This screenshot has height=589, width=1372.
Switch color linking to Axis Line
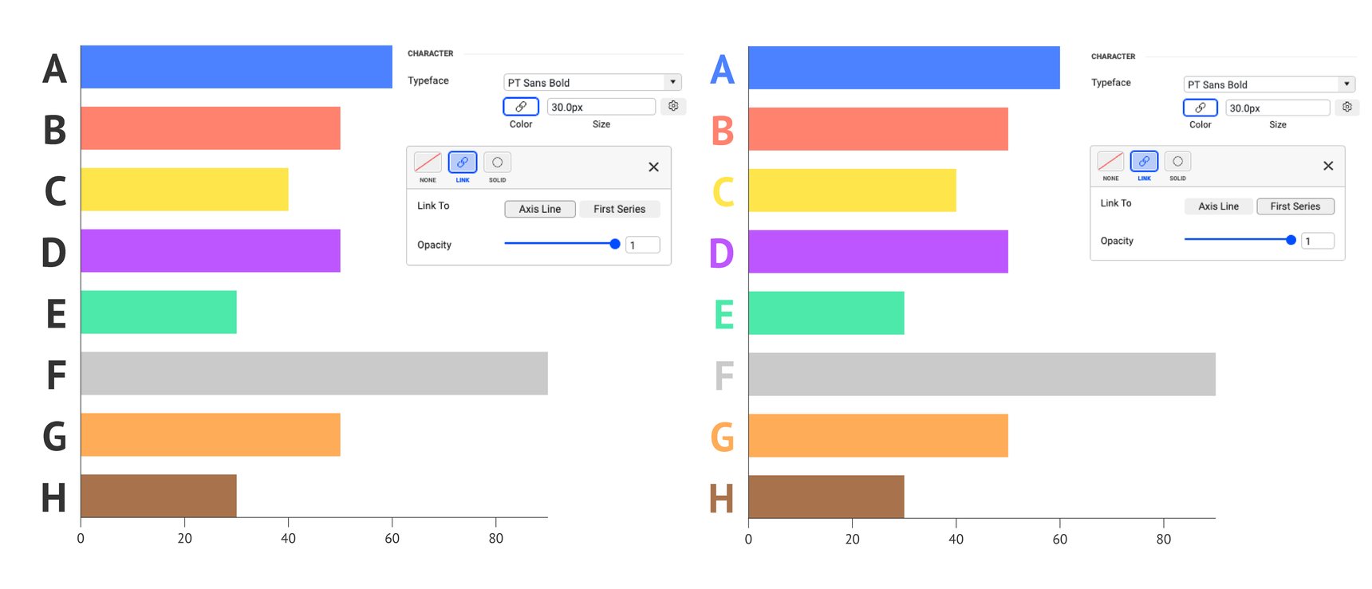(x=539, y=209)
